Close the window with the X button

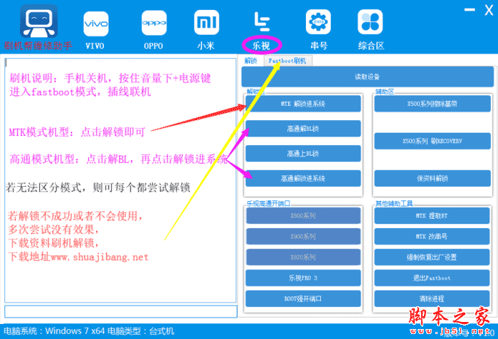click(489, 10)
